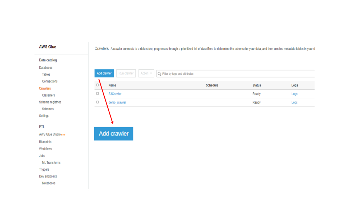Click the Data catalog section heading

point(48,60)
